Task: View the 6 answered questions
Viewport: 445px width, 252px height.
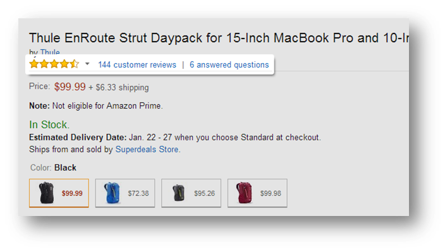Action: 229,65
